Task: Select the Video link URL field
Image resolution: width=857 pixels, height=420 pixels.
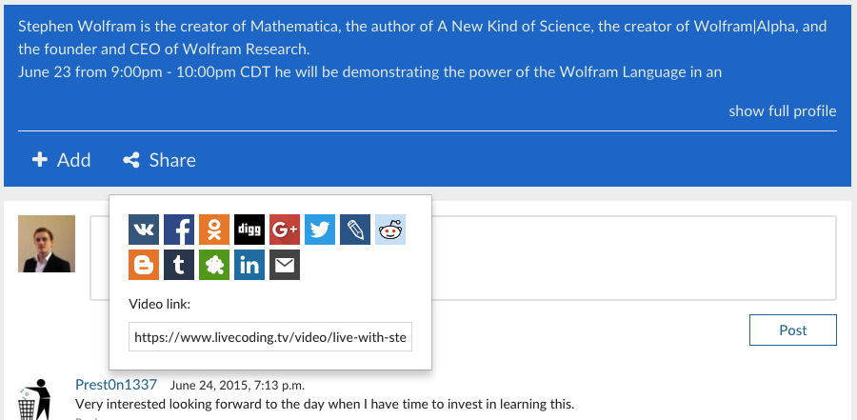Action: click(270, 337)
